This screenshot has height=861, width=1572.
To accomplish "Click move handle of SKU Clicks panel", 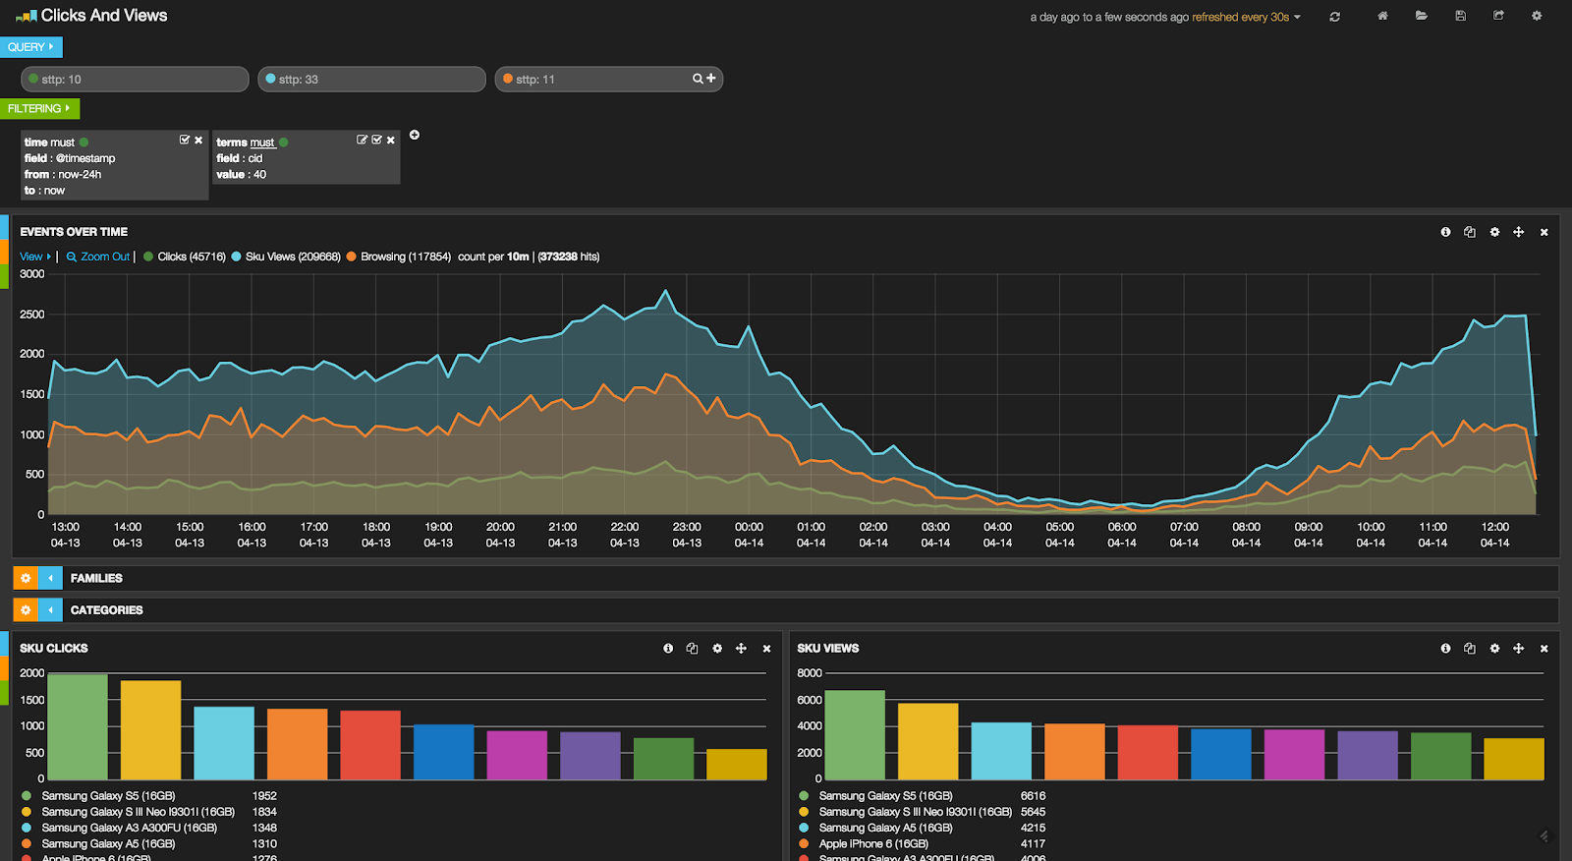I will point(742,649).
